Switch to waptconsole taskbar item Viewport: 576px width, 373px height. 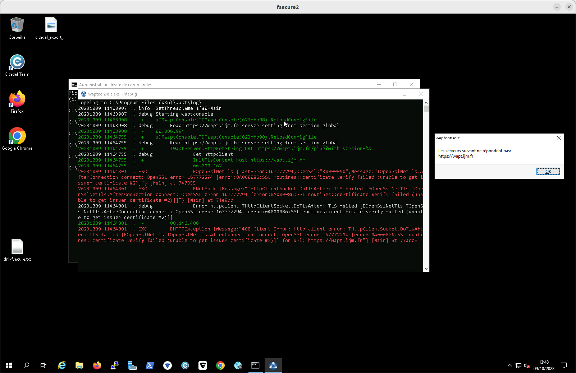click(x=273, y=365)
